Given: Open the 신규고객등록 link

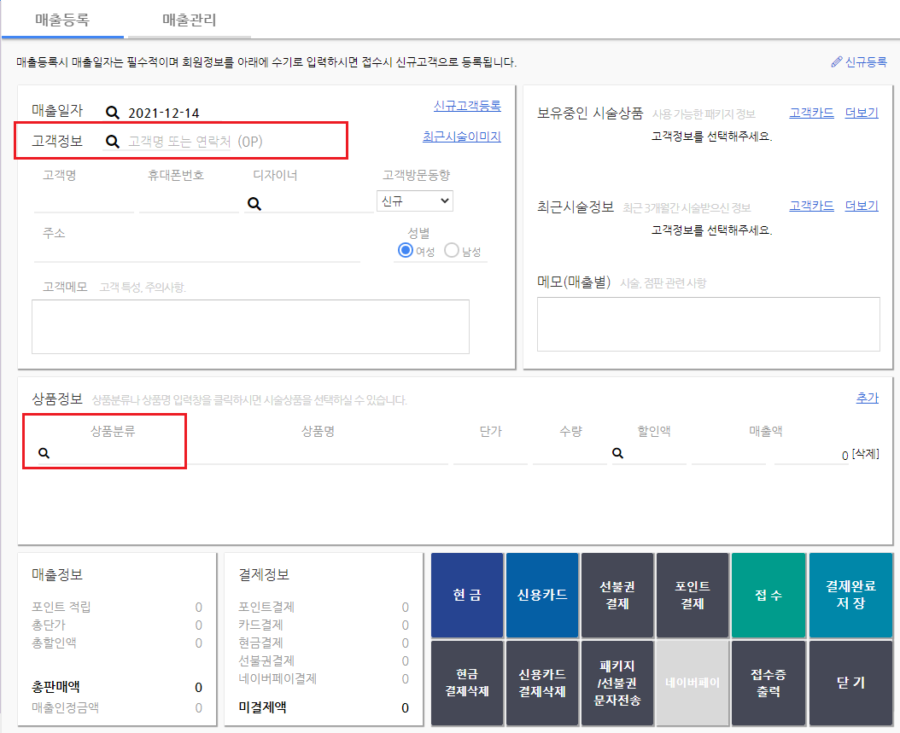Looking at the screenshot, I should click(x=467, y=106).
